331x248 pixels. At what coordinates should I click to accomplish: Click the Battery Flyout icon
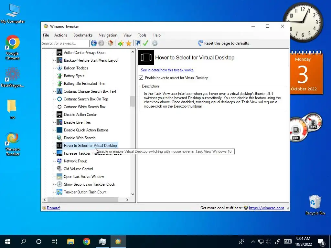(59, 76)
